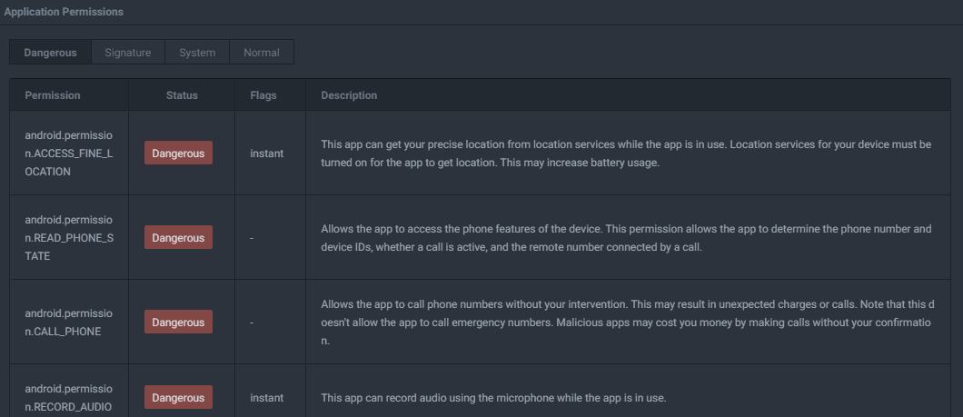963x417 pixels.
Task: Click the instant flag for RECORD_AUDIO
Action: pos(266,398)
